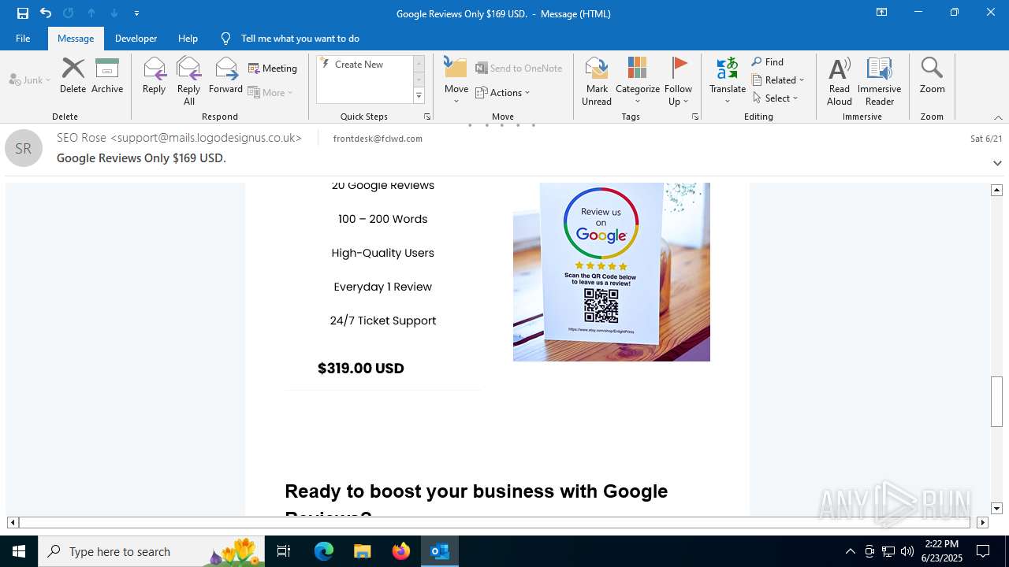Click the vertical scrollbar thumb
The image size is (1009, 567).
pyautogui.click(x=996, y=402)
